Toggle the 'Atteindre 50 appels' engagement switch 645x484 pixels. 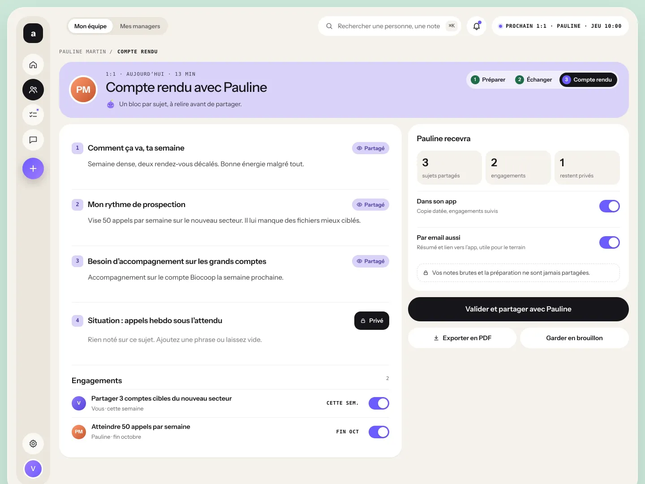point(379,432)
